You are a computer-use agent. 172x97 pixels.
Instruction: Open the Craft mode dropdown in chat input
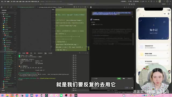pyautogui.click(x=94, y=88)
